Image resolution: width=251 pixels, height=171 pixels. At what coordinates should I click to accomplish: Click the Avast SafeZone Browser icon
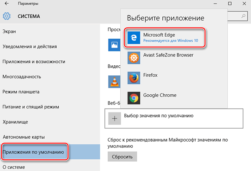134,58
